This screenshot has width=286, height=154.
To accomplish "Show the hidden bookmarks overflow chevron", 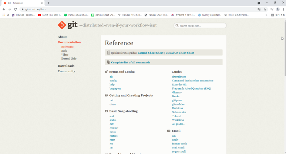I will click(x=266, y=15).
